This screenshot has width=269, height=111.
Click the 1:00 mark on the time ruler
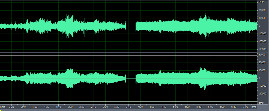(x=35, y=107)
